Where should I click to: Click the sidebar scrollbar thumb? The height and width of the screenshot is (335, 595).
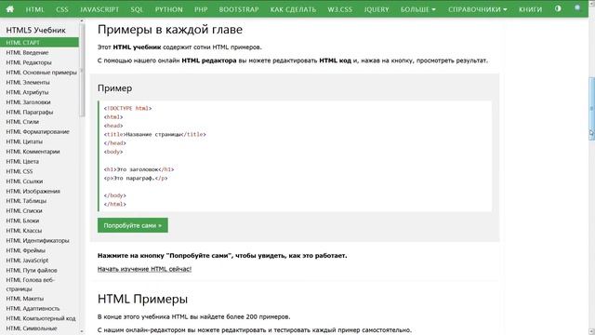click(x=82, y=71)
